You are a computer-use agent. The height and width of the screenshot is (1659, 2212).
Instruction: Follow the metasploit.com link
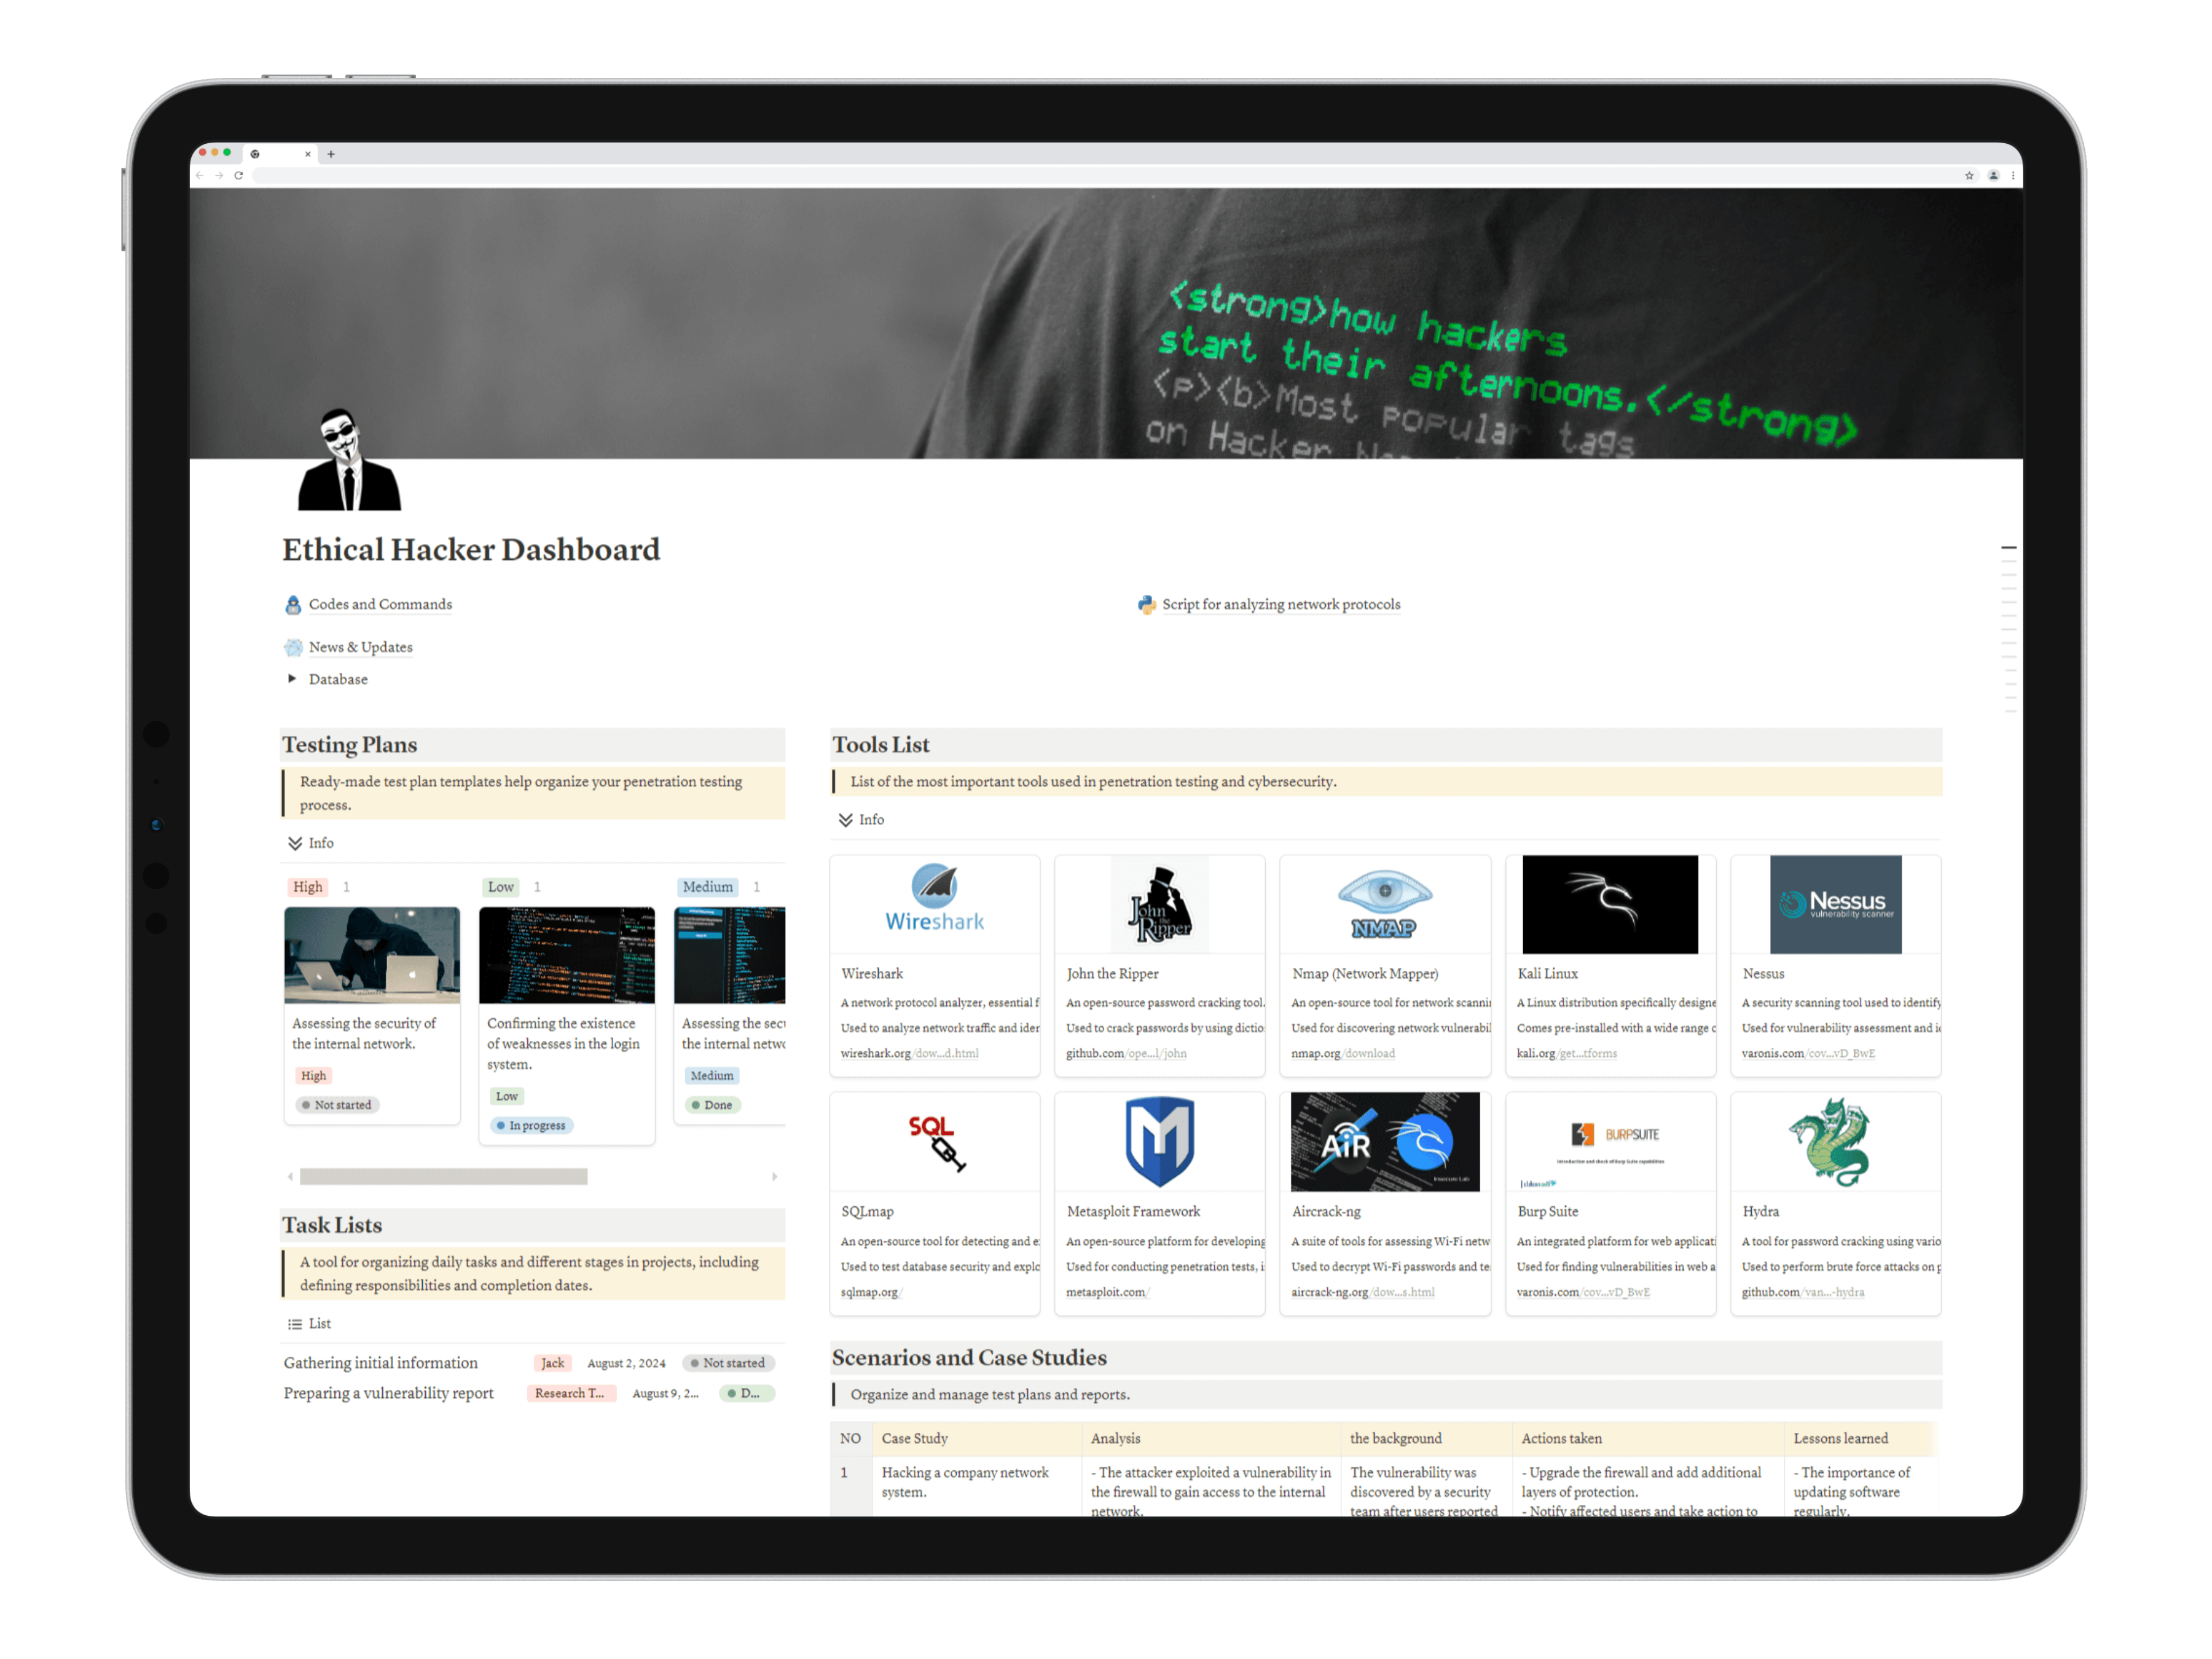[x=1108, y=1292]
